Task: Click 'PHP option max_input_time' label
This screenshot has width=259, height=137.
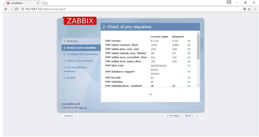Action: [123, 62]
